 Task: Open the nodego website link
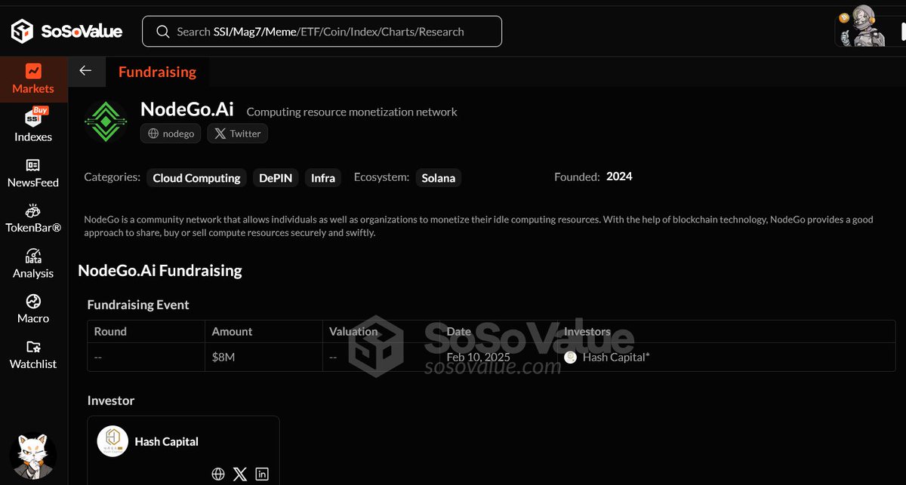(171, 134)
